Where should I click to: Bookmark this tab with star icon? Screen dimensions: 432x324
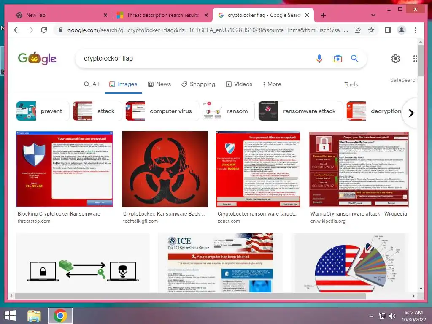(371, 30)
